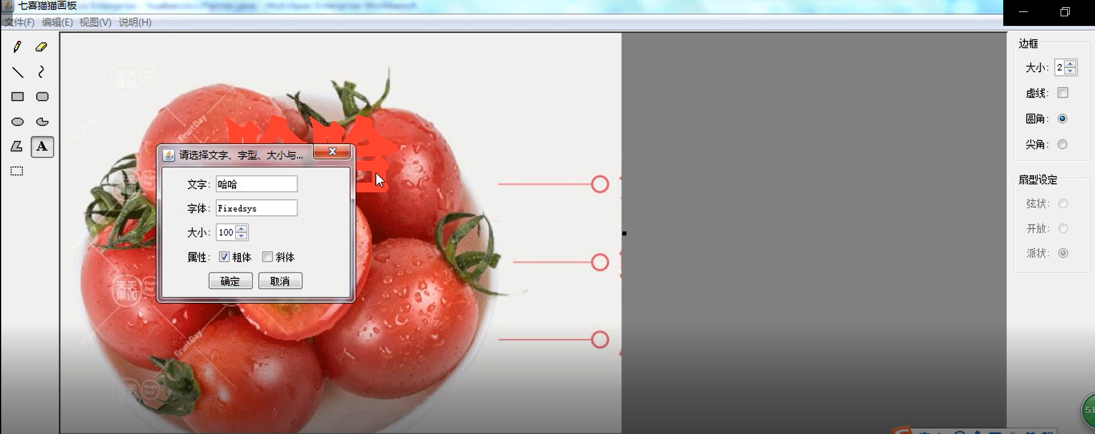Select the Curve tool

pyautogui.click(x=42, y=72)
